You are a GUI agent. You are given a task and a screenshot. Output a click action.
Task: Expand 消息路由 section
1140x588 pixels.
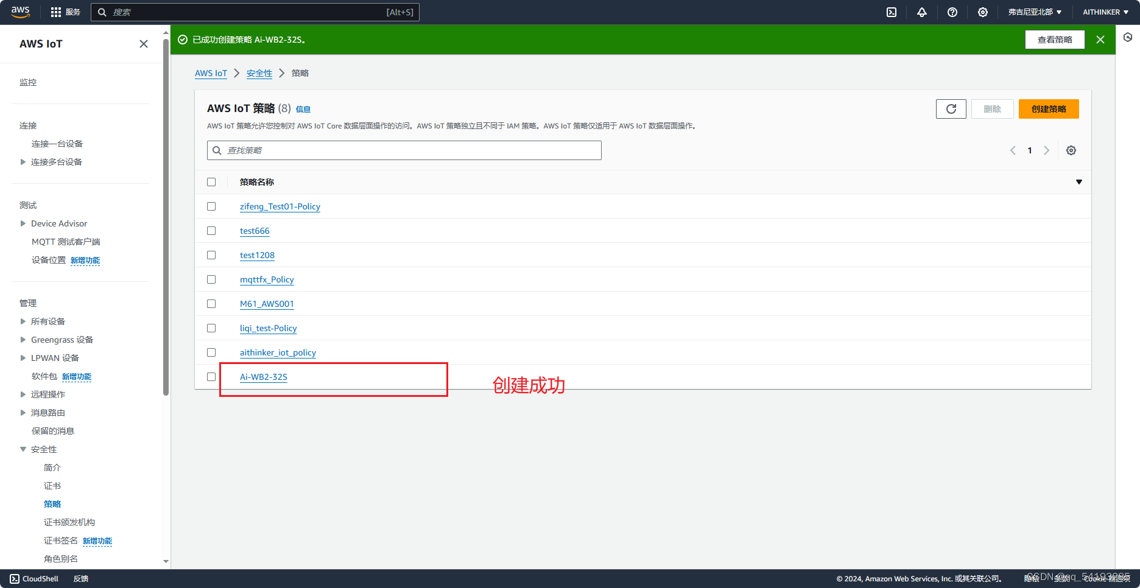click(23, 413)
